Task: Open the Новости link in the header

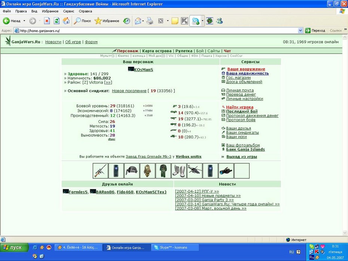Action: (x=53, y=42)
